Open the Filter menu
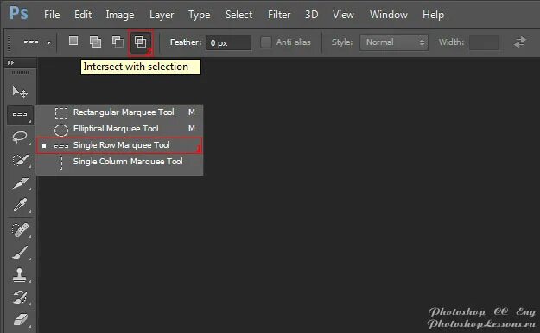 (x=279, y=15)
